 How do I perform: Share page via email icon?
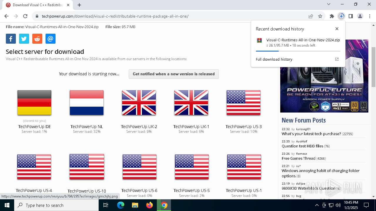pyautogui.click(x=51, y=39)
